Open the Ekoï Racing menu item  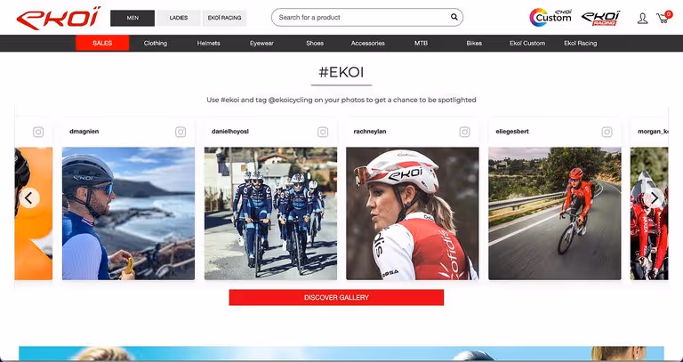click(x=581, y=43)
